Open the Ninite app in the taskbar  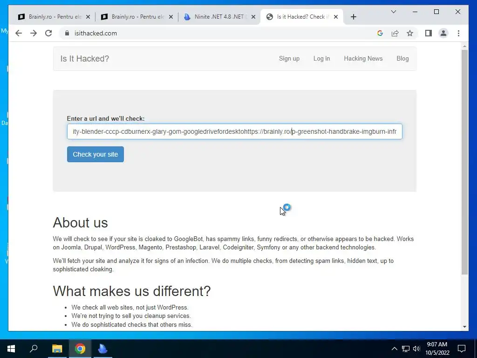pyautogui.click(x=103, y=349)
